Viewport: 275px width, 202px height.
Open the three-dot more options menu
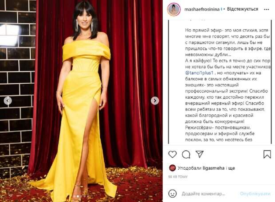pyautogui.click(x=267, y=9)
